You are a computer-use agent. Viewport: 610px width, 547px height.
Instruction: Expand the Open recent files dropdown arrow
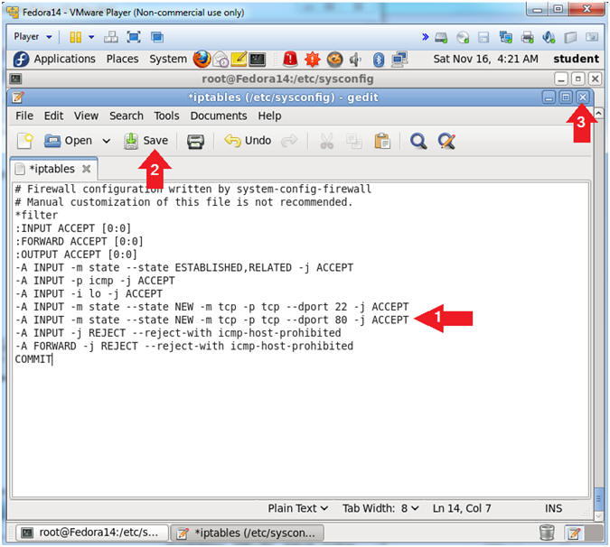[107, 141]
